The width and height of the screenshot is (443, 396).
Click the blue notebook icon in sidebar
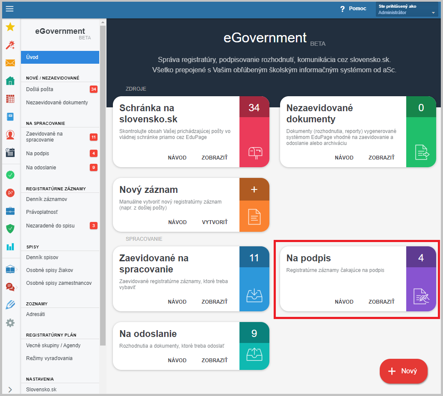(x=10, y=117)
